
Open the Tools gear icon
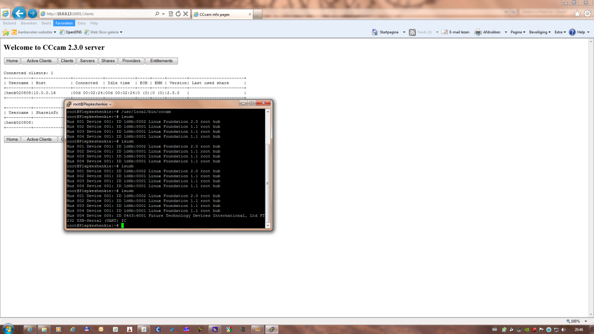click(x=588, y=14)
